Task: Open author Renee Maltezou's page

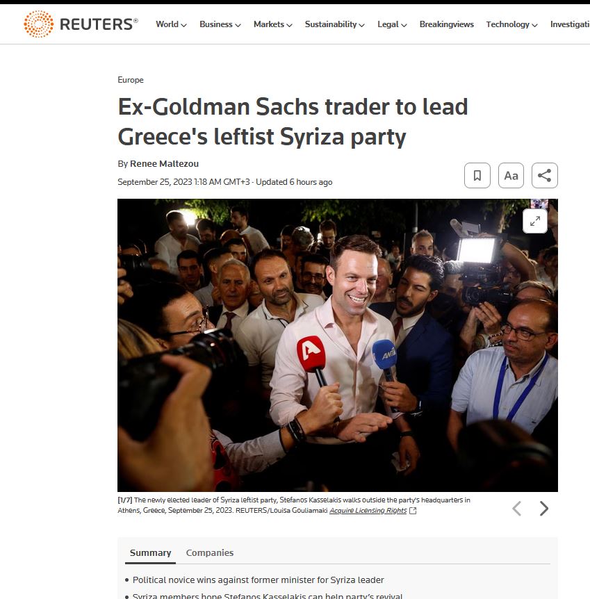Action: pyautogui.click(x=164, y=163)
